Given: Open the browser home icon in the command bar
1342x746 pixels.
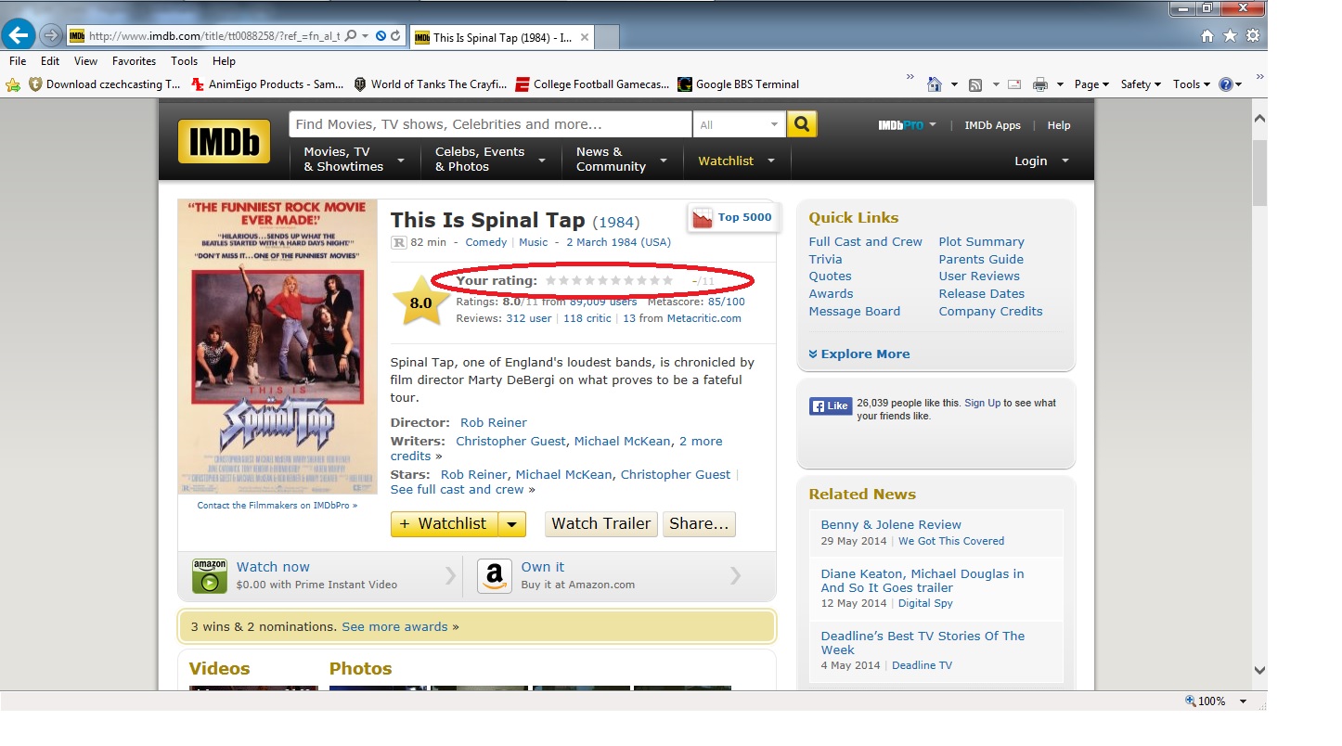Looking at the screenshot, I should click(935, 84).
